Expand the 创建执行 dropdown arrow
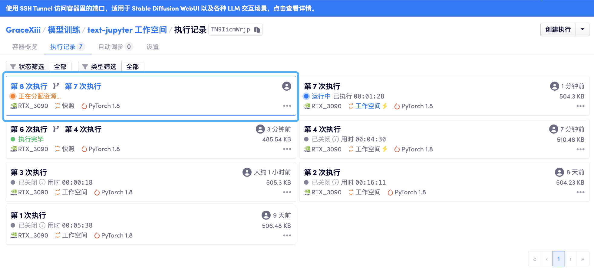This screenshot has height=275, width=594. tap(582, 30)
